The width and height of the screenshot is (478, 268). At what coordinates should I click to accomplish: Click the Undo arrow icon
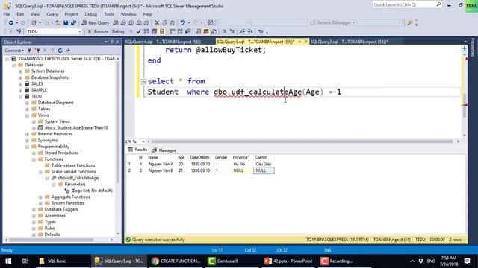coord(182,23)
